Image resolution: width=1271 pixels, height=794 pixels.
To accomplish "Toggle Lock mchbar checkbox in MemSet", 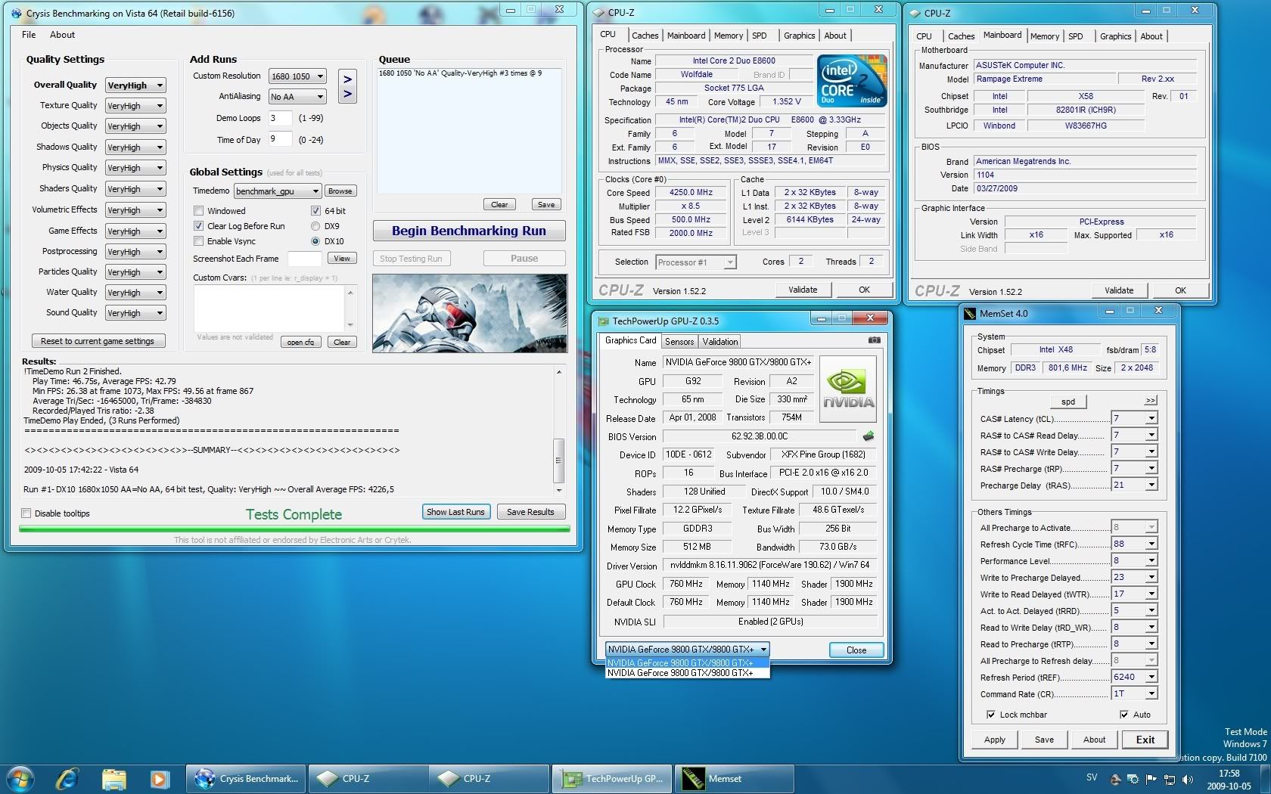I will point(990,715).
